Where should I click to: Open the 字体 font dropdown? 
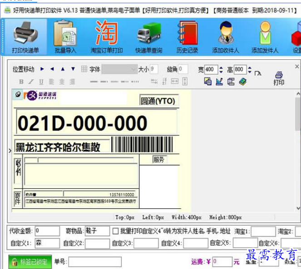click(119, 69)
